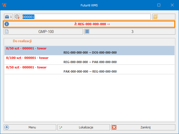Click the GMP-100 document button

coord(43,32)
